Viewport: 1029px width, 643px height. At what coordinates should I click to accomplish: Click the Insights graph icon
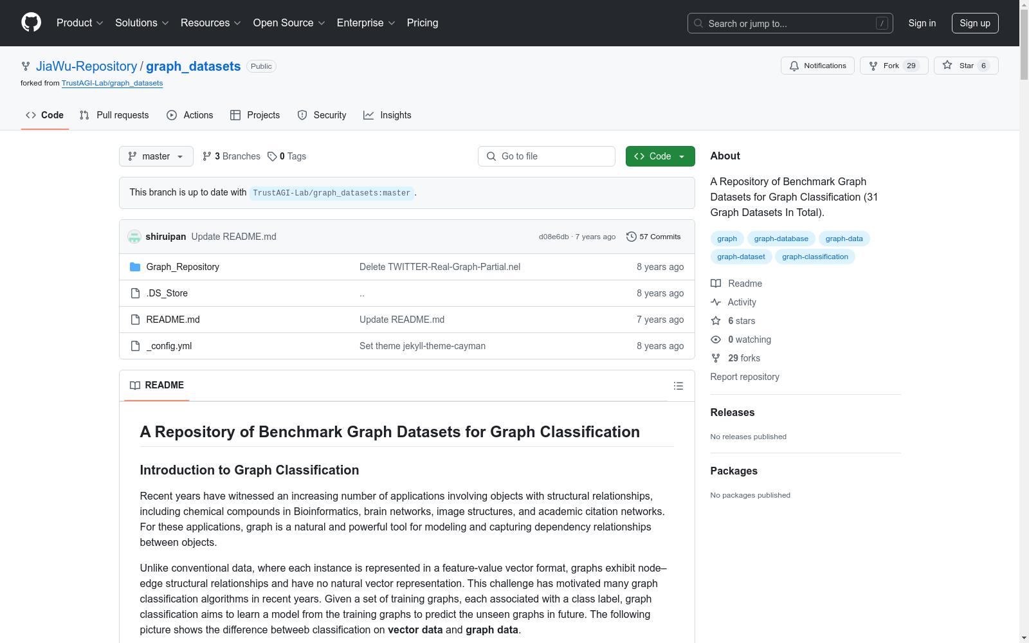369,115
